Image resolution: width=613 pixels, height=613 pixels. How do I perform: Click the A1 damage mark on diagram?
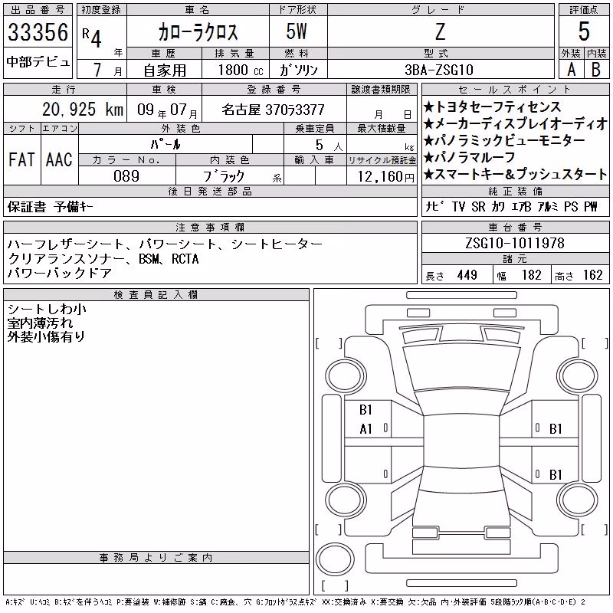tap(366, 429)
